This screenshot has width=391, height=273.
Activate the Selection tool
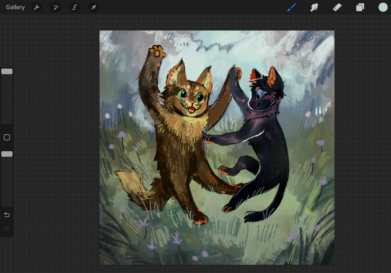(x=74, y=7)
